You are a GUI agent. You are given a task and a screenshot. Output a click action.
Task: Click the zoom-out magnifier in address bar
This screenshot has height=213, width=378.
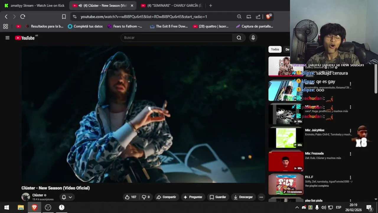tap(239, 17)
